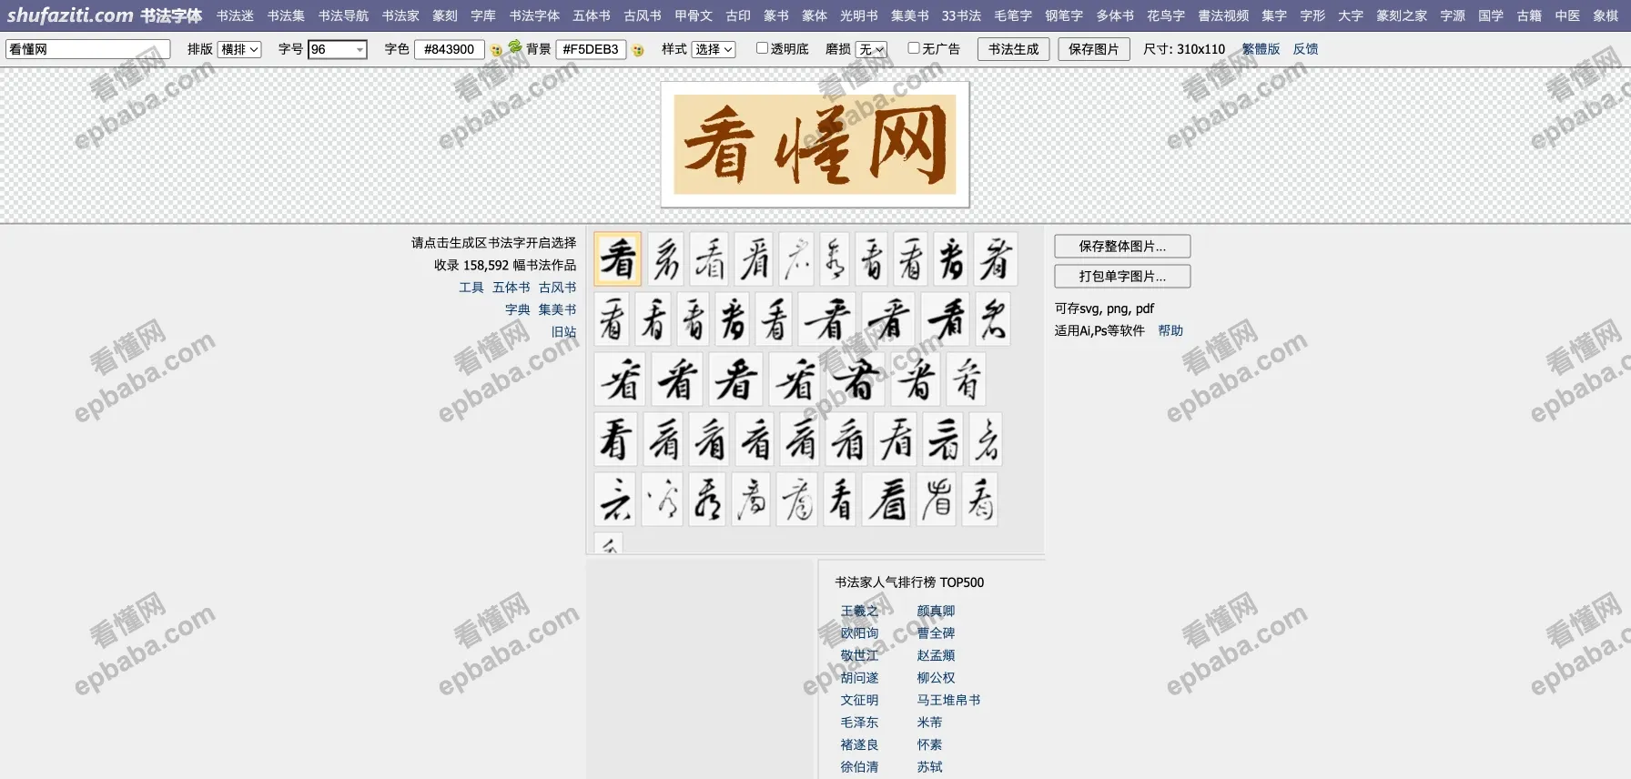Open the font color palette icon

click(x=496, y=50)
